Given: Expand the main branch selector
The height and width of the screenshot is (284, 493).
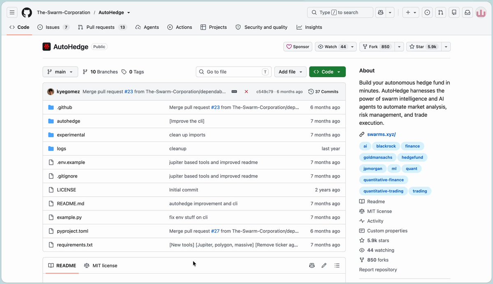Looking at the screenshot, I should coord(60,72).
